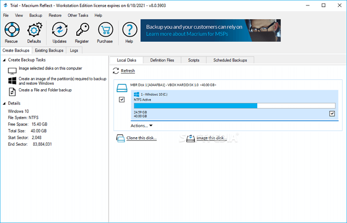Uncheck the Windows 10 (C:) partition checkbox
This screenshot has height=223, width=347.
click(332, 114)
